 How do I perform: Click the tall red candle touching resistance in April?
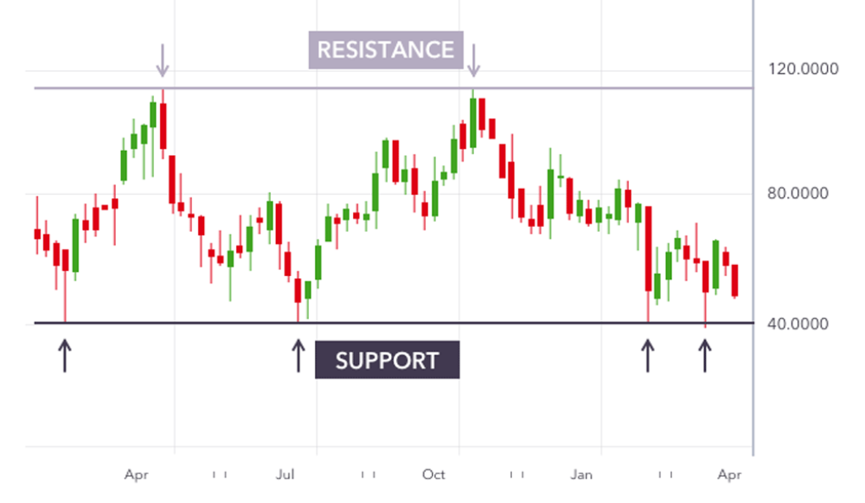click(163, 124)
